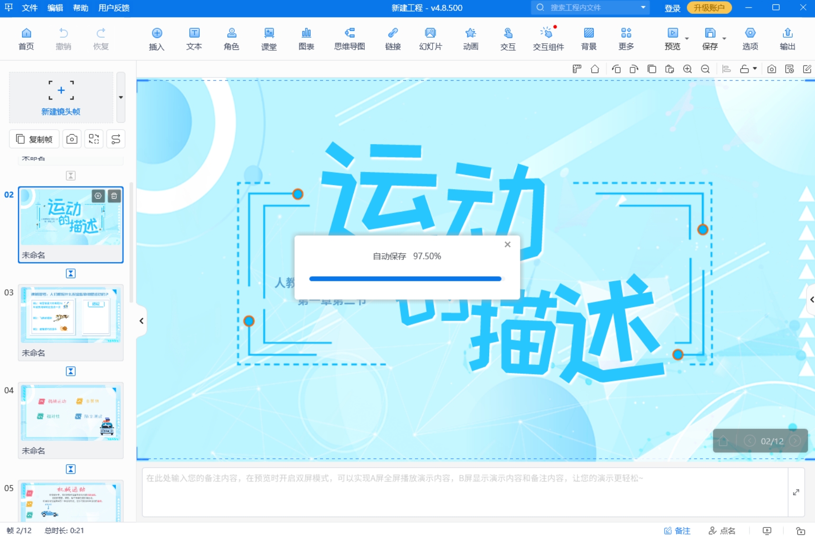Click the 输出 export button
The height and width of the screenshot is (536, 815).
pos(787,39)
